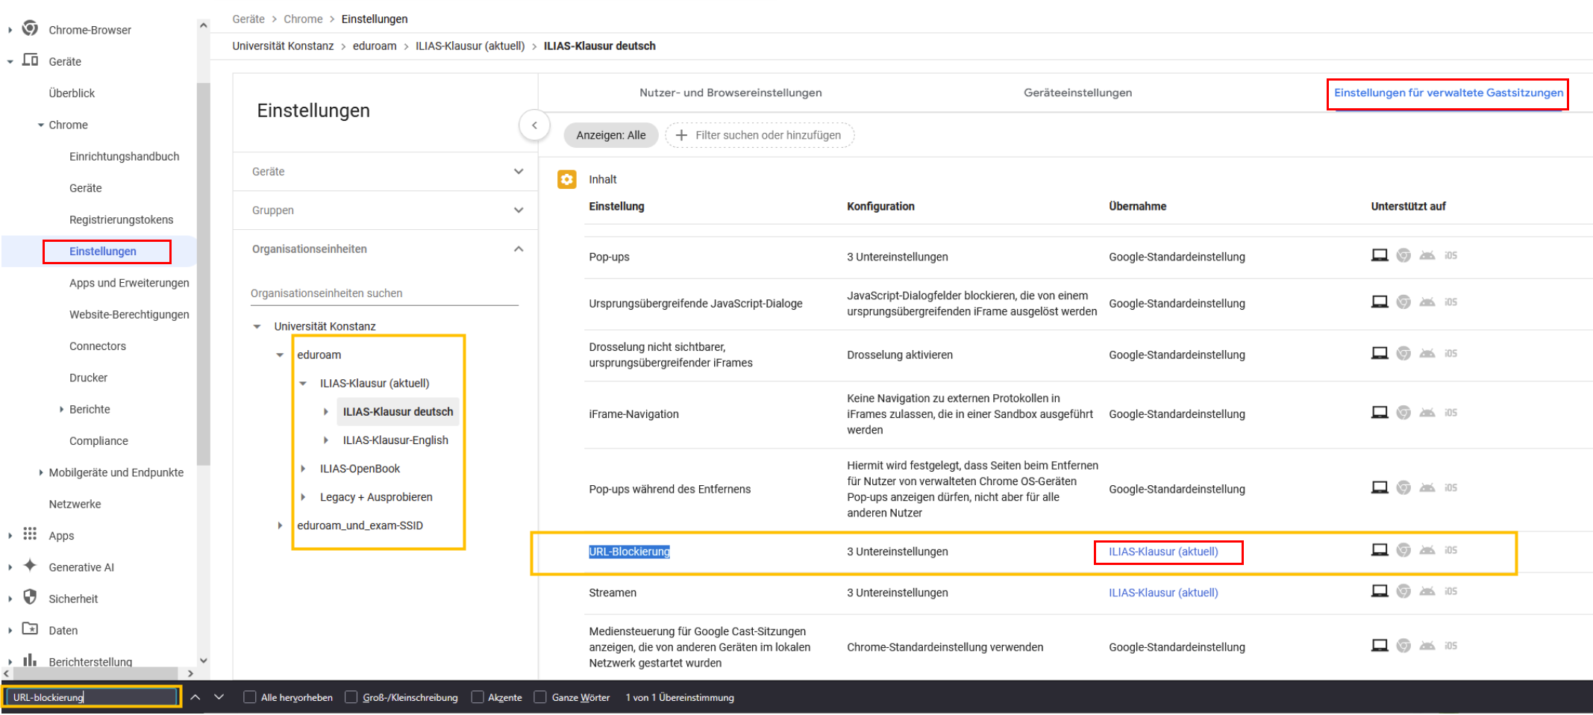Viewport: 1593px width, 715px height.
Task: Open Connectors in sidebar
Action: point(98,346)
